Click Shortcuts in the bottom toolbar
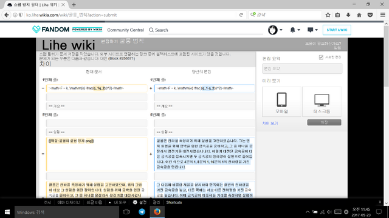The height and width of the screenshot is (218, 389). [174, 202]
